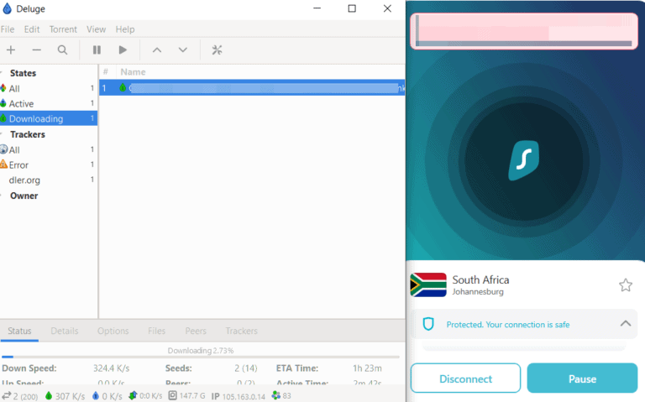The height and width of the screenshot is (402, 645).
Task: Minimize the Deluge window
Action: 317,8
